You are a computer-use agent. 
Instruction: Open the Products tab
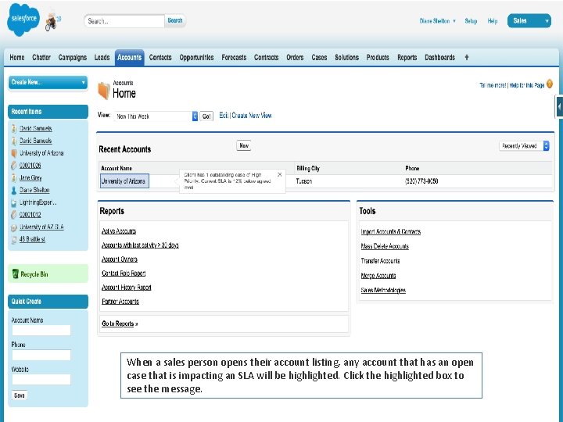coord(378,57)
